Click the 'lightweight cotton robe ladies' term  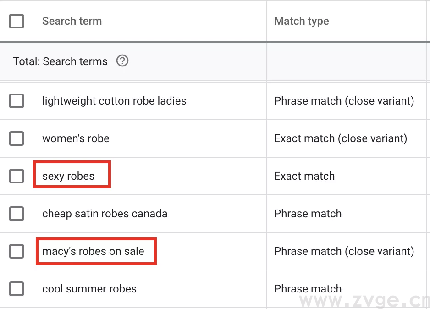tap(114, 101)
